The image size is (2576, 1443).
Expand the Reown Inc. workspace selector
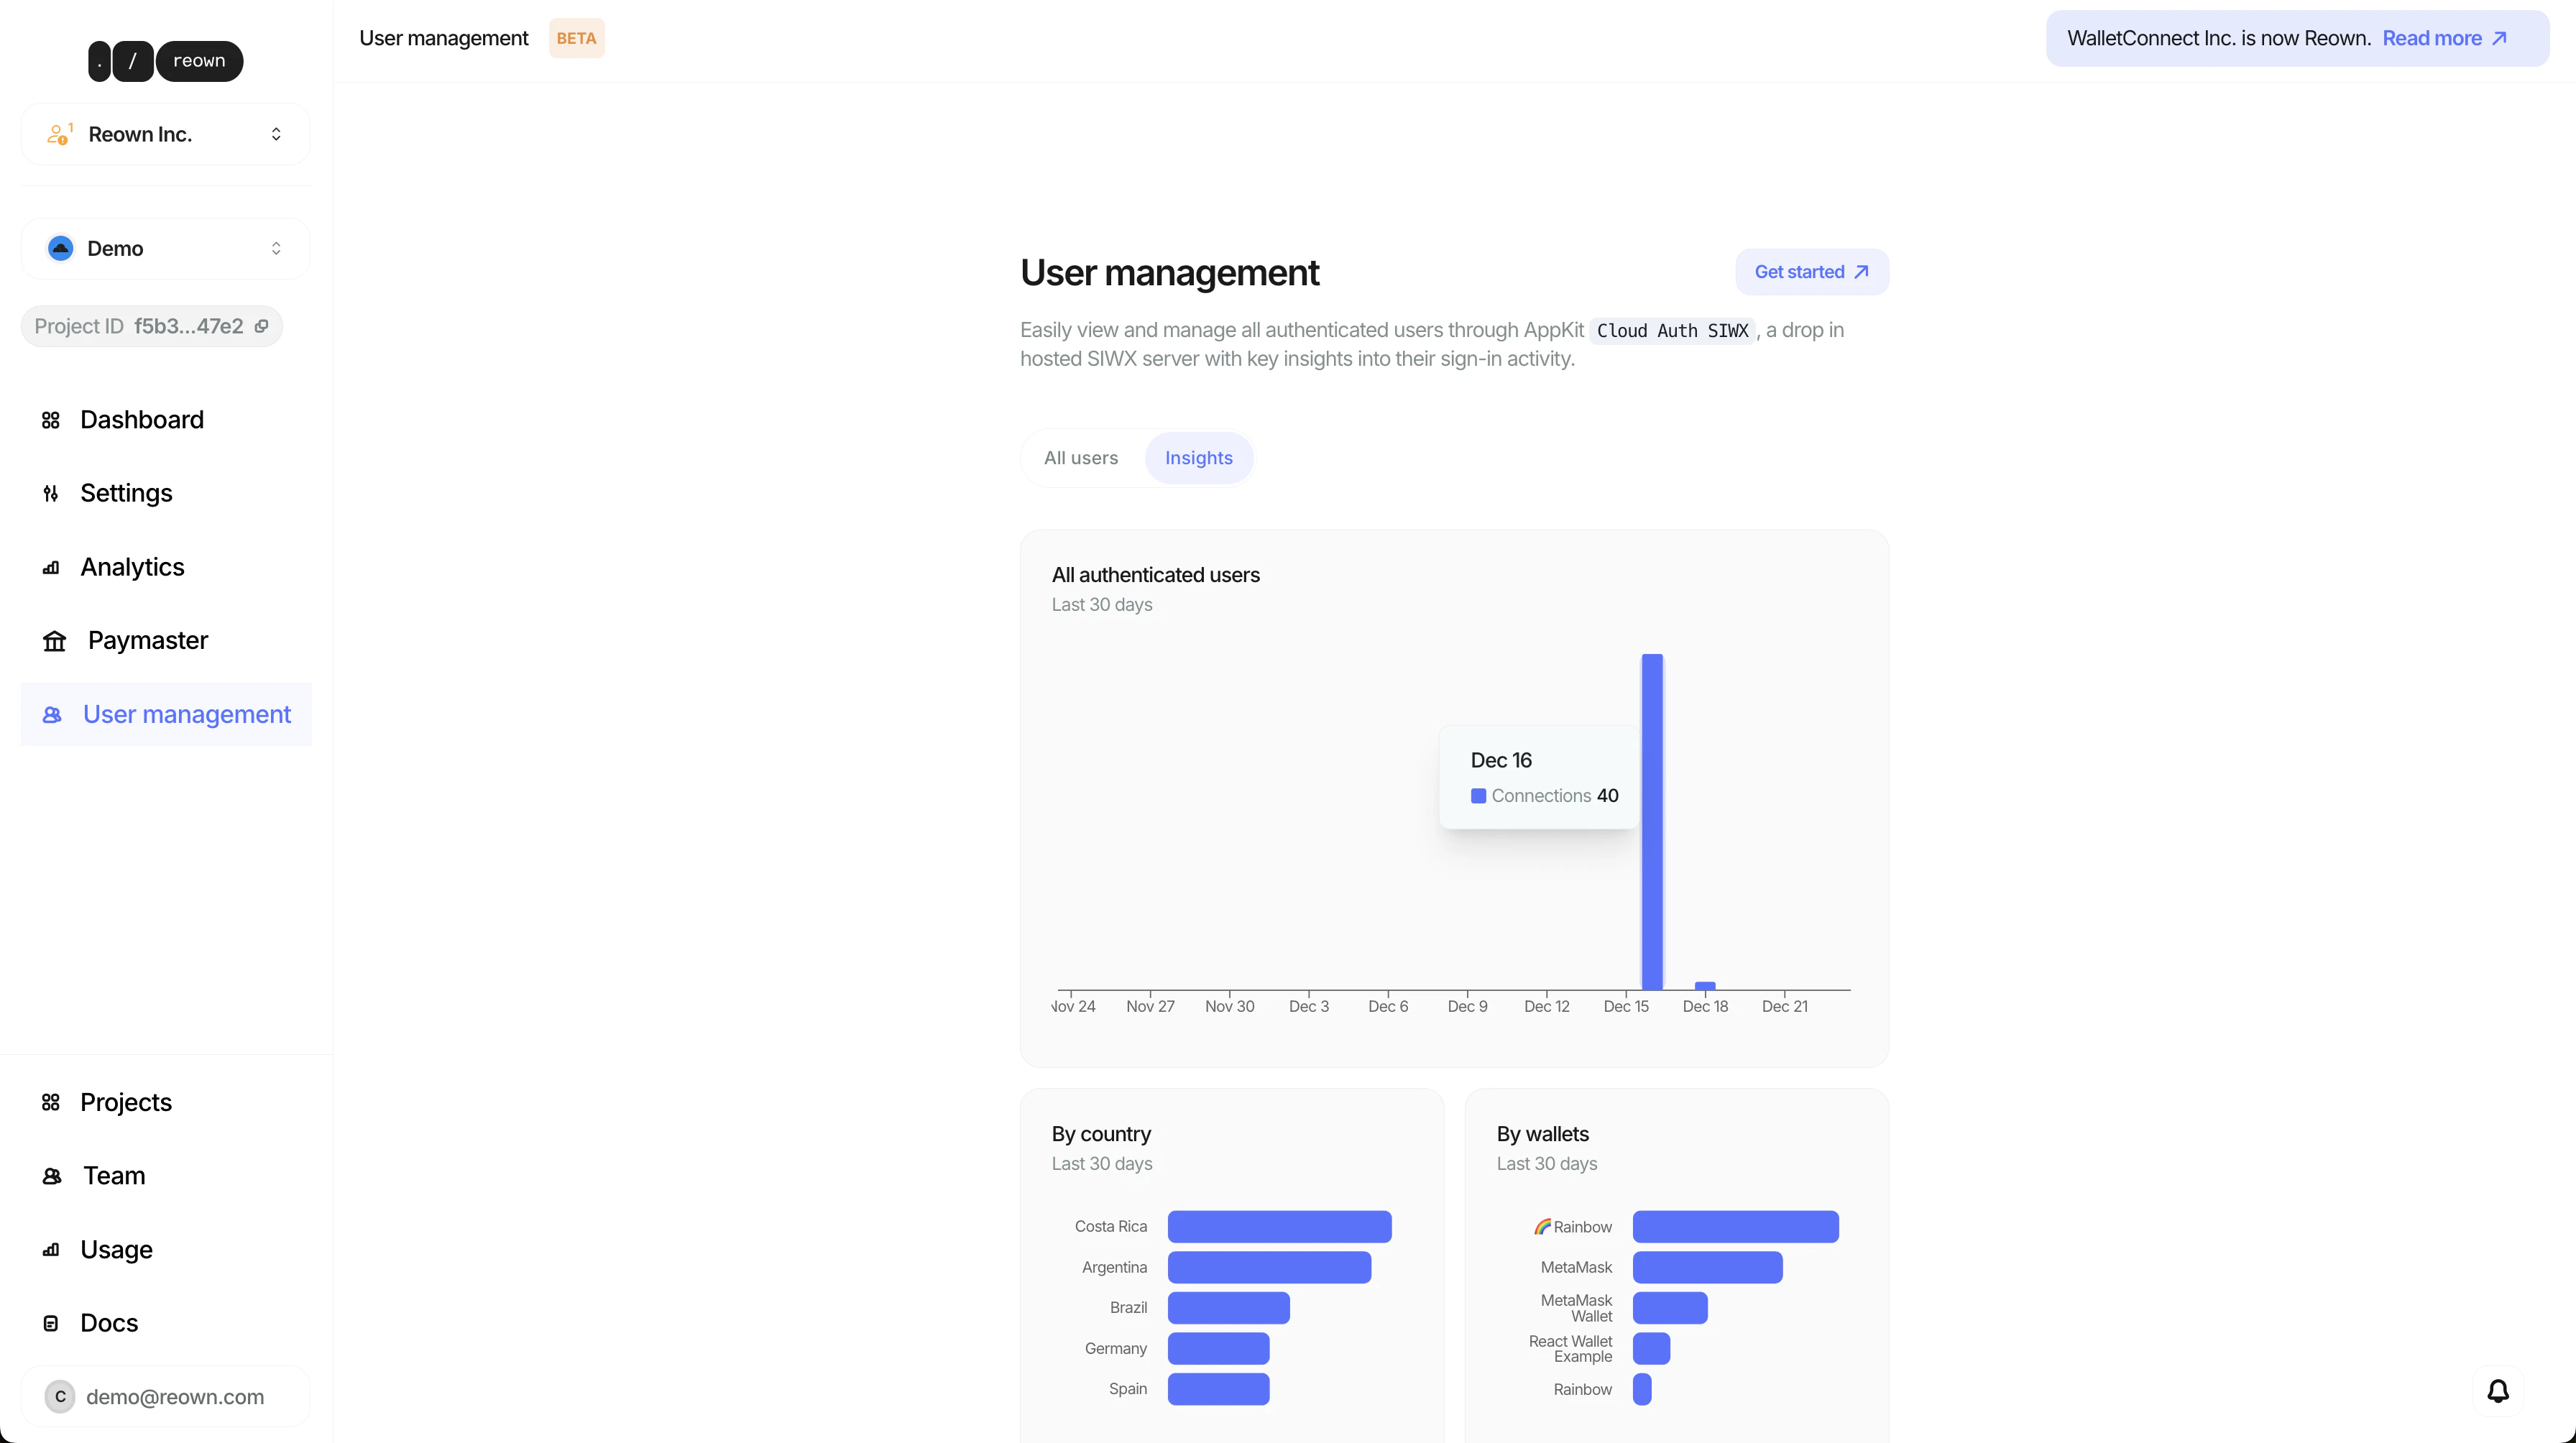coord(164,134)
